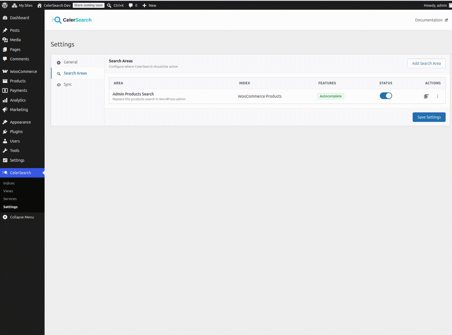Open the Ctrl+K command search

click(116, 5)
